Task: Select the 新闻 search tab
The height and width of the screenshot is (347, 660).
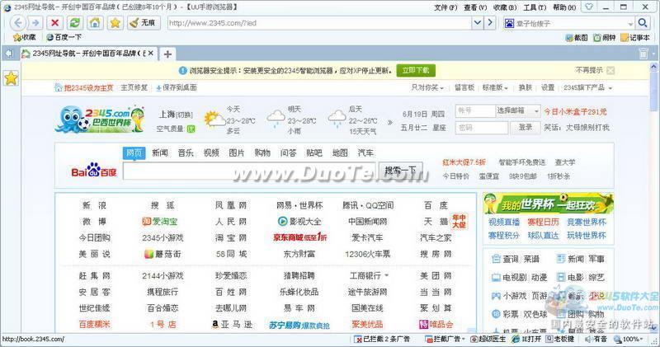Action: (160, 152)
